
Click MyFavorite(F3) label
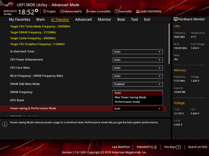point(73,12)
